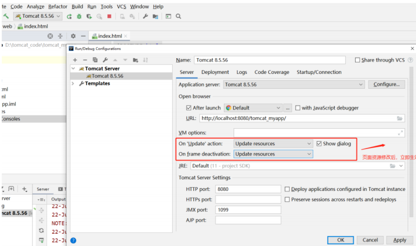416x246 pixels.
Task: Click the redeploy refresh icon in Run panel
Action: [x=41, y=230]
